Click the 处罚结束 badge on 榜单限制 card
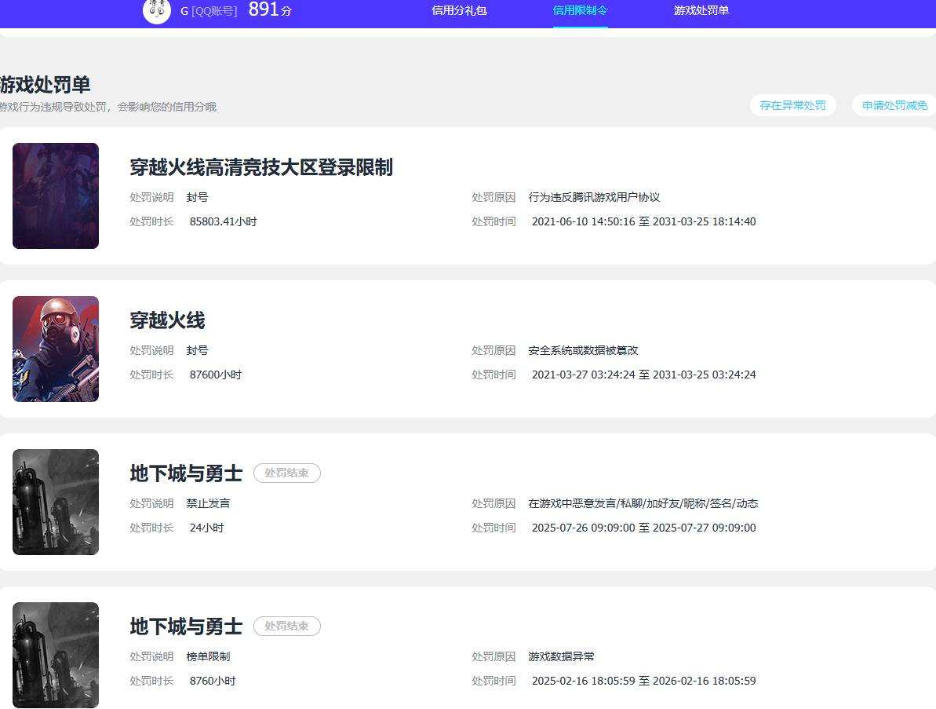 click(x=286, y=626)
